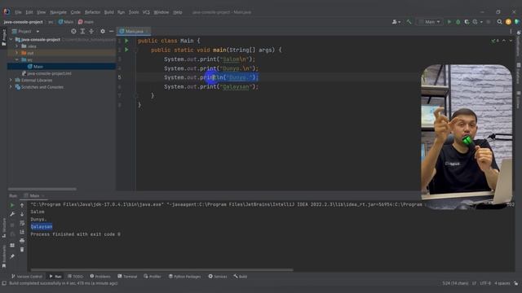Screen dimensions: 522x293
Task: Toggle scroll to end in Run console
Action: tap(22, 232)
